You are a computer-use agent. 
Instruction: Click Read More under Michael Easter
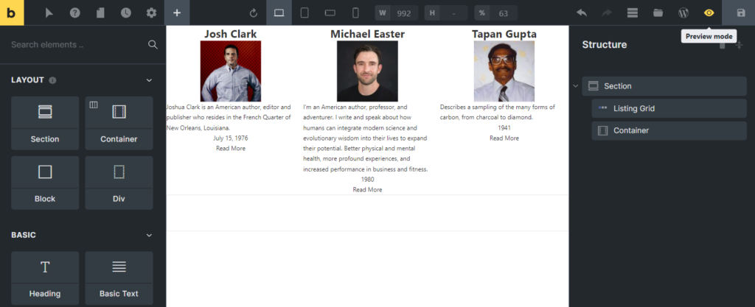367,190
